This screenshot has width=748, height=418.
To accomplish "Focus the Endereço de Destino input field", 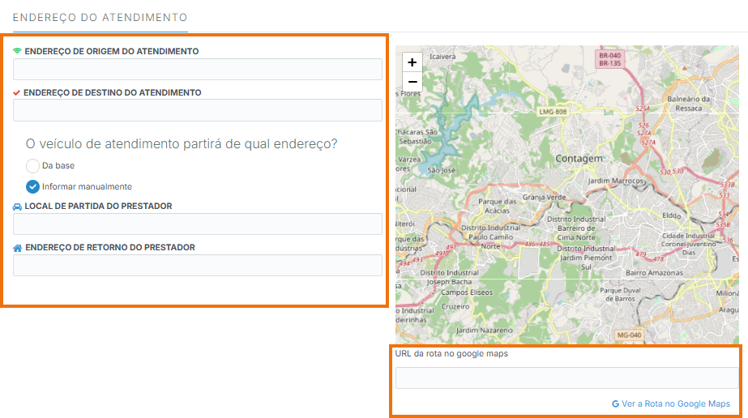I will (198, 110).
